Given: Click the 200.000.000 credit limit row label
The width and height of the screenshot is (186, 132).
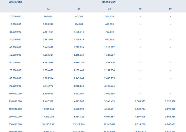Looking at the screenshot, I should coord(15,116).
